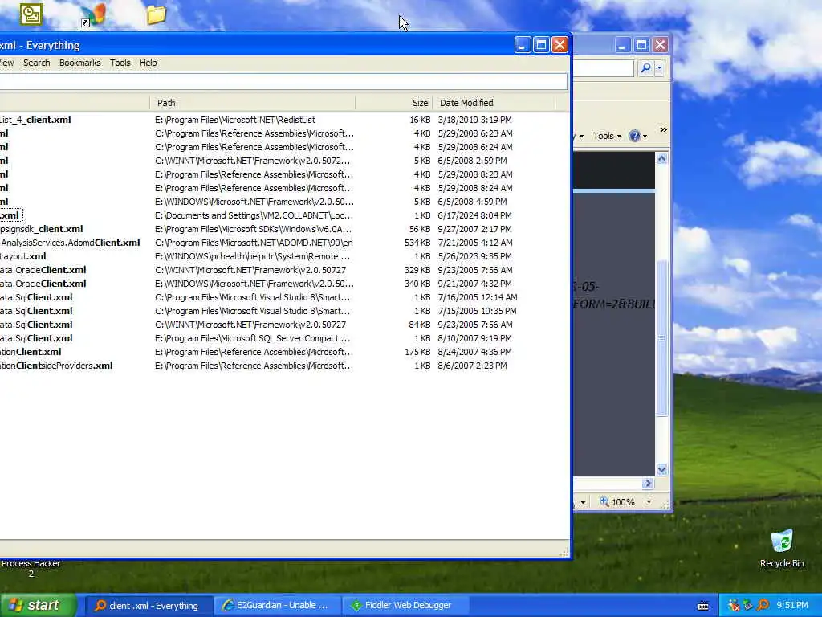Click the IE blue help question-mark icon
822x617 pixels.
pyautogui.click(x=634, y=136)
